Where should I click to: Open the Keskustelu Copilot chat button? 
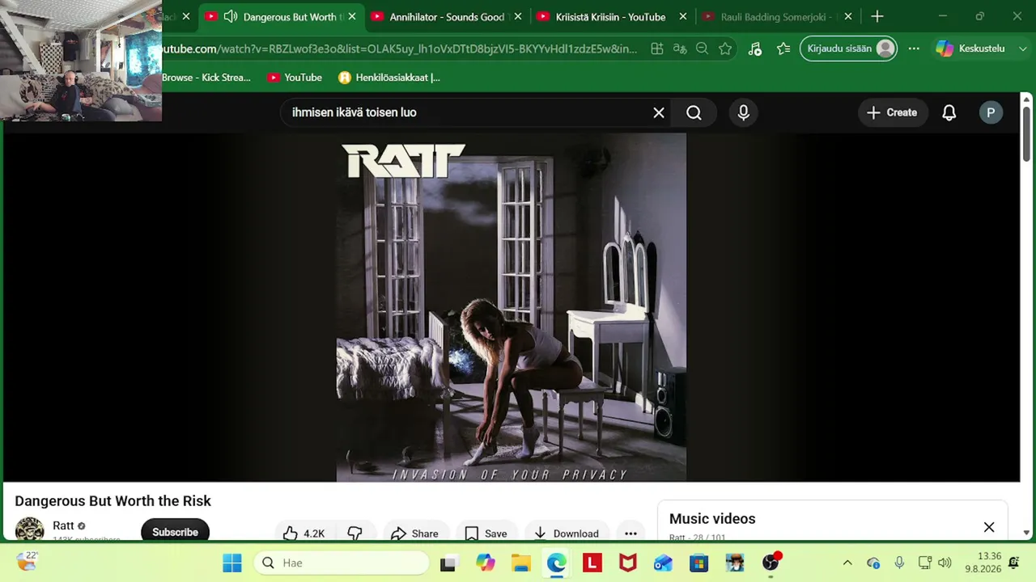point(970,48)
